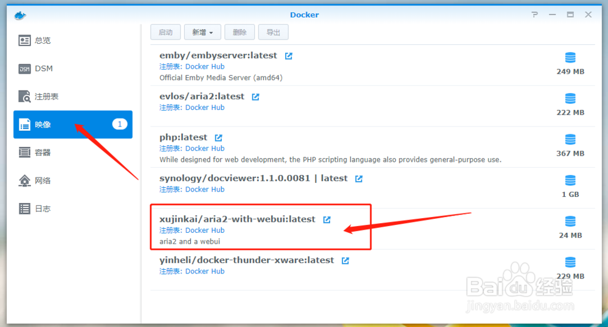Open external link icon for evlos/aria2
This screenshot has height=327, width=608.
pyautogui.click(x=255, y=97)
